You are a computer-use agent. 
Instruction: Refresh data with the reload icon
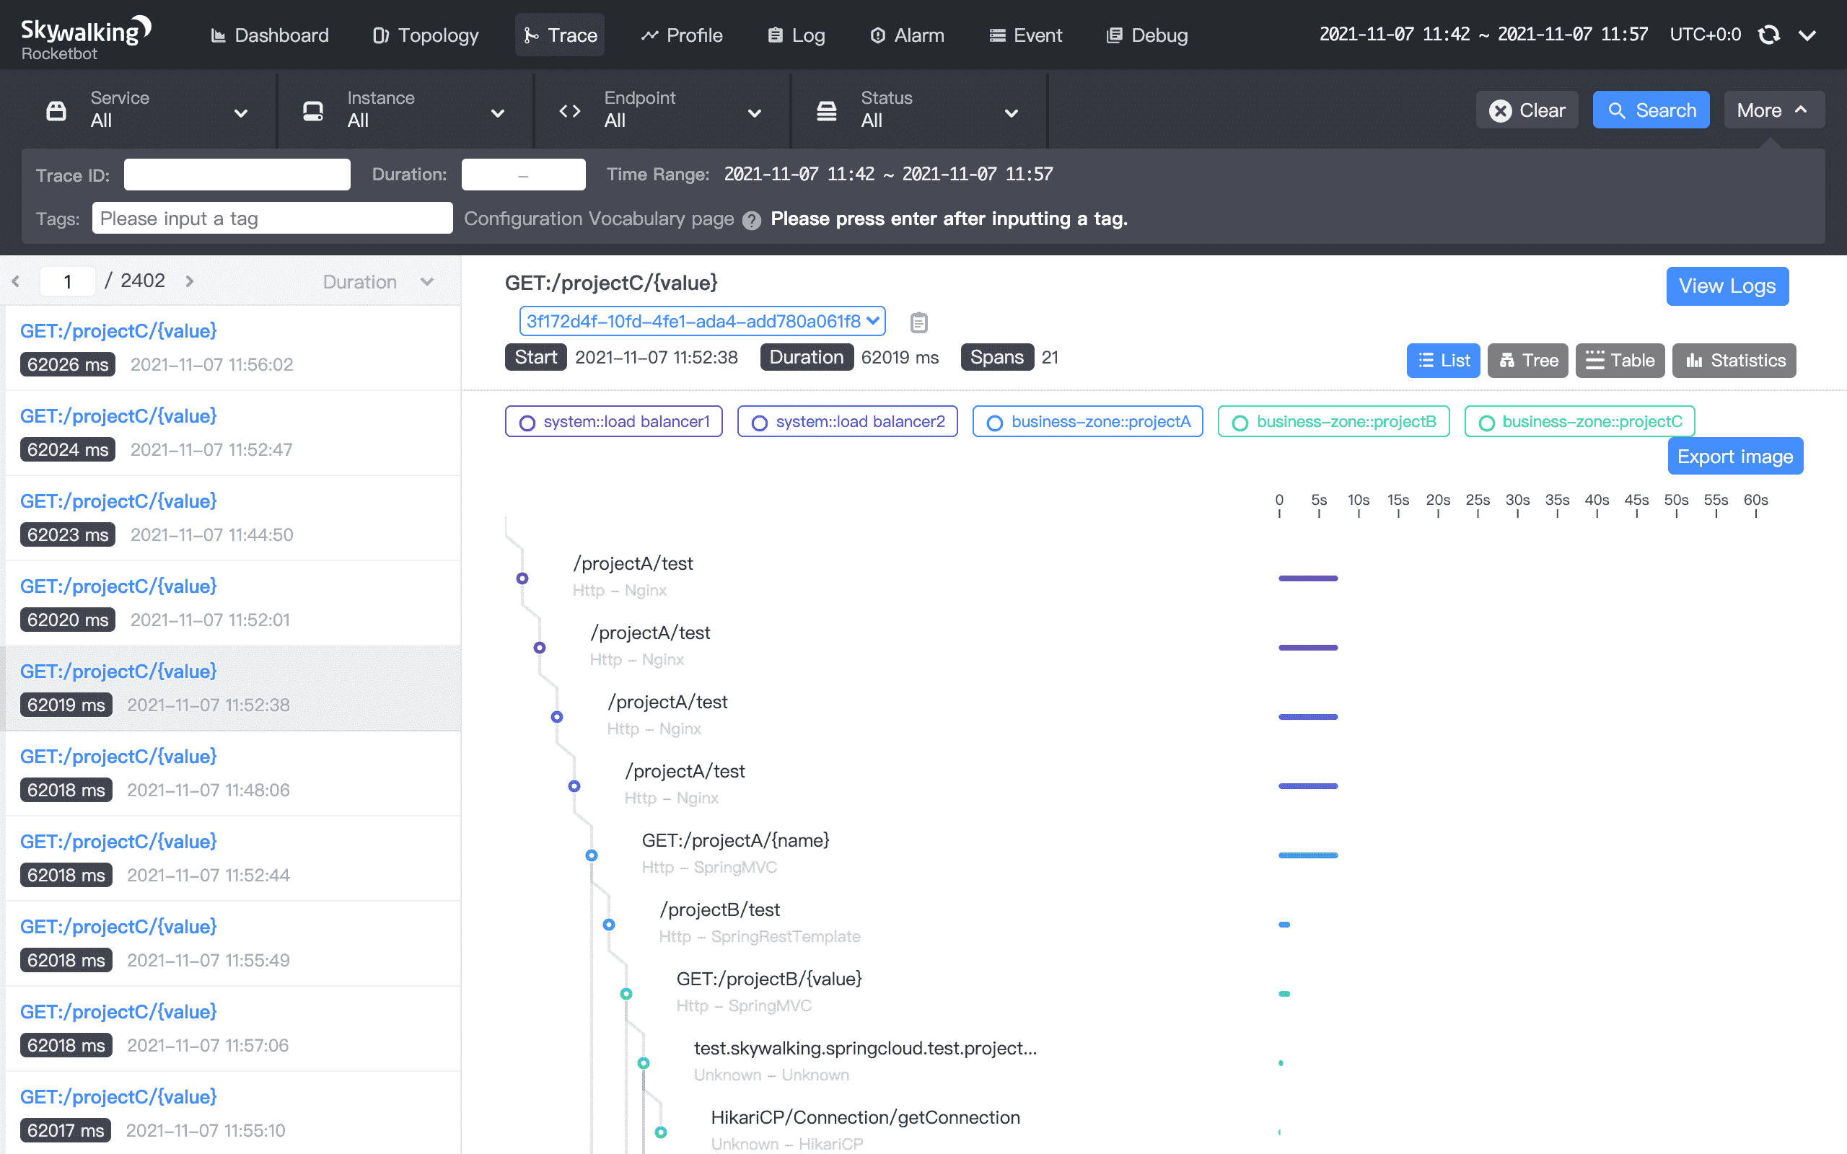point(1769,35)
